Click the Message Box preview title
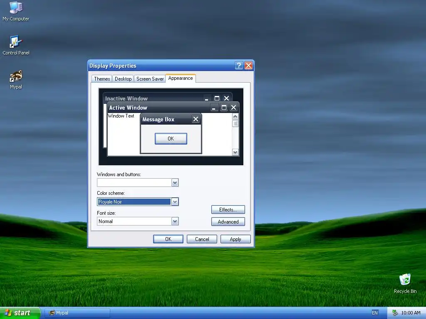 pyautogui.click(x=159, y=119)
